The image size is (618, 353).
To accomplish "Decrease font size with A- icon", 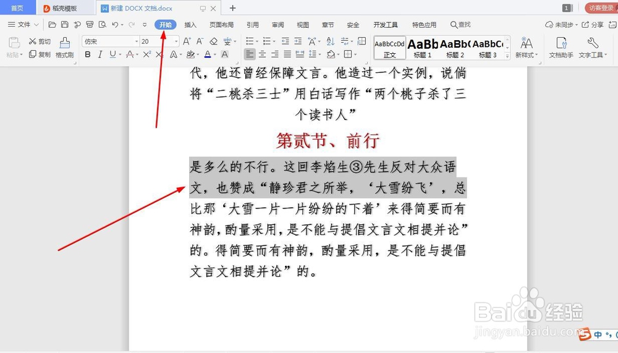I will [200, 41].
